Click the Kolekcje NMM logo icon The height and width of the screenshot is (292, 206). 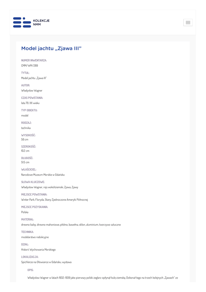(x=22, y=23)
